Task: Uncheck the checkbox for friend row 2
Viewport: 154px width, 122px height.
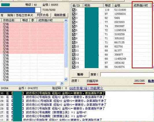Action: pos(74,14)
